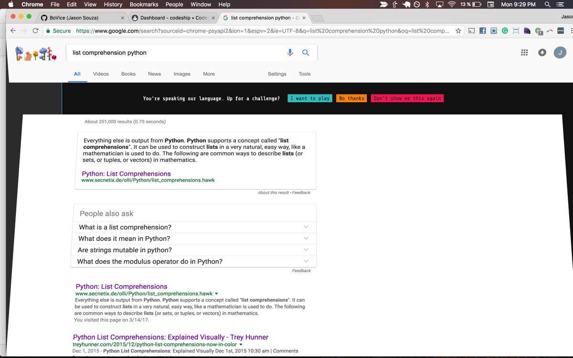Click the screenshot capture extension icon

point(516,31)
